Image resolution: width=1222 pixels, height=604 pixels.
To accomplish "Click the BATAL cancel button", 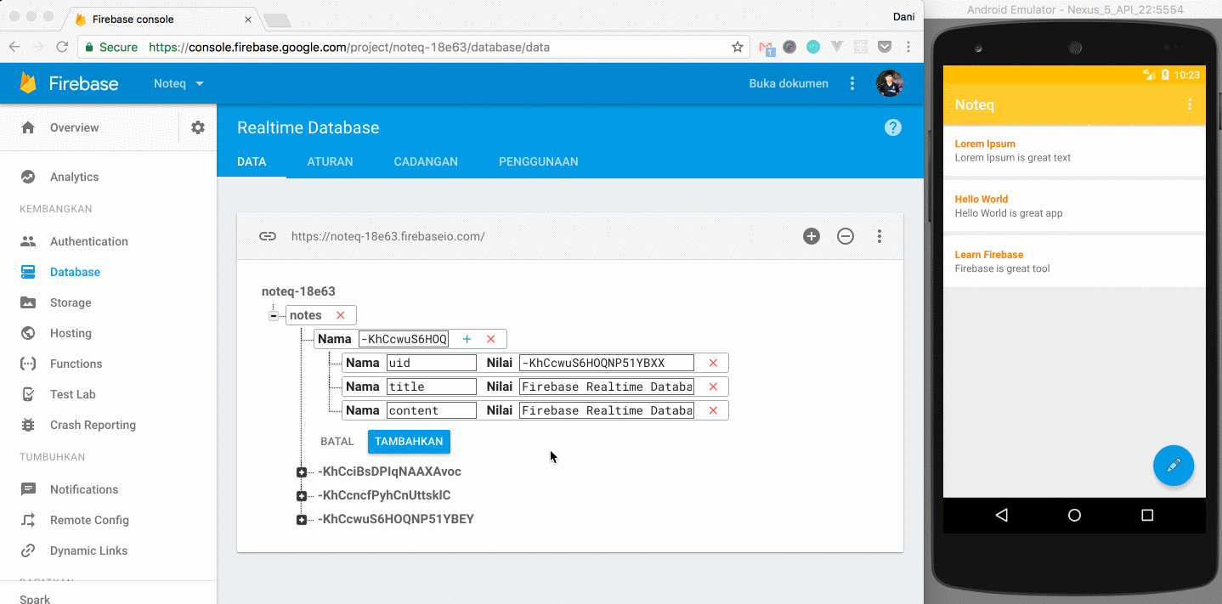I will [x=337, y=442].
